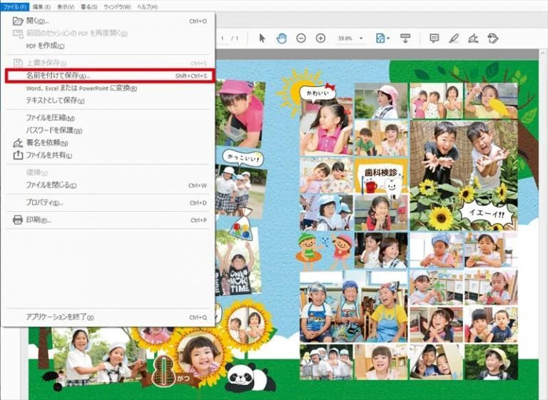Image resolution: width=548 pixels, height=400 pixels.
Task: Click the sign document pen icon
Action: click(x=473, y=38)
